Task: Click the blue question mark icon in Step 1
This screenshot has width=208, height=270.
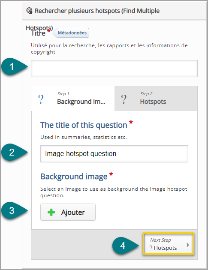Action: coord(41,99)
